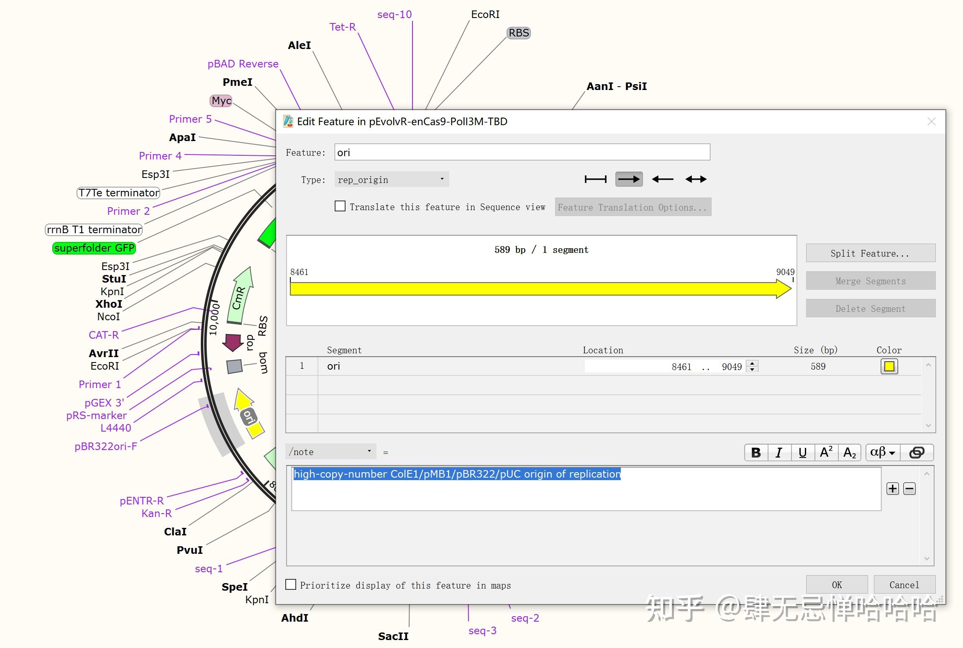Screen dimensions: 963x648
Task: Insert hyperlink with link icon
Action: (x=917, y=453)
